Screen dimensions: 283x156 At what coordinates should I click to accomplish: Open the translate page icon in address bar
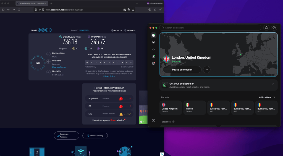[129, 10]
